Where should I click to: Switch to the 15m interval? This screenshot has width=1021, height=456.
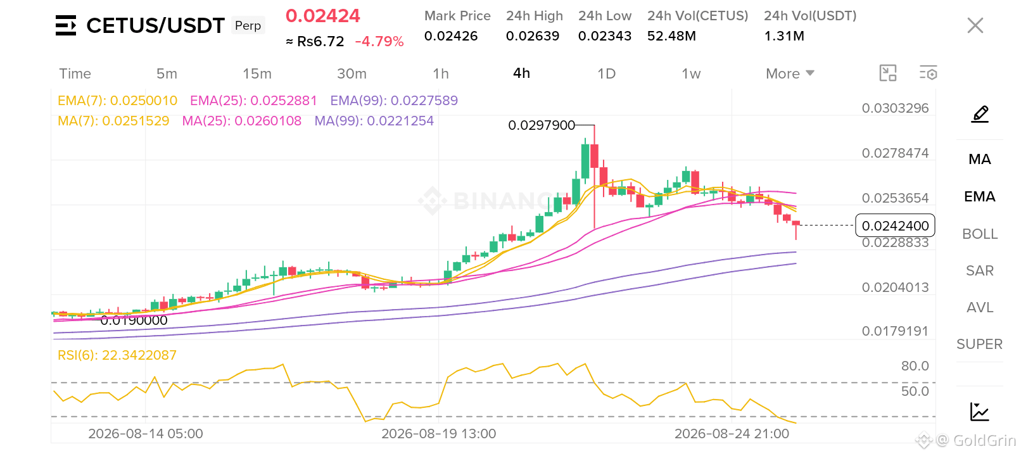click(x=257, y=73)
